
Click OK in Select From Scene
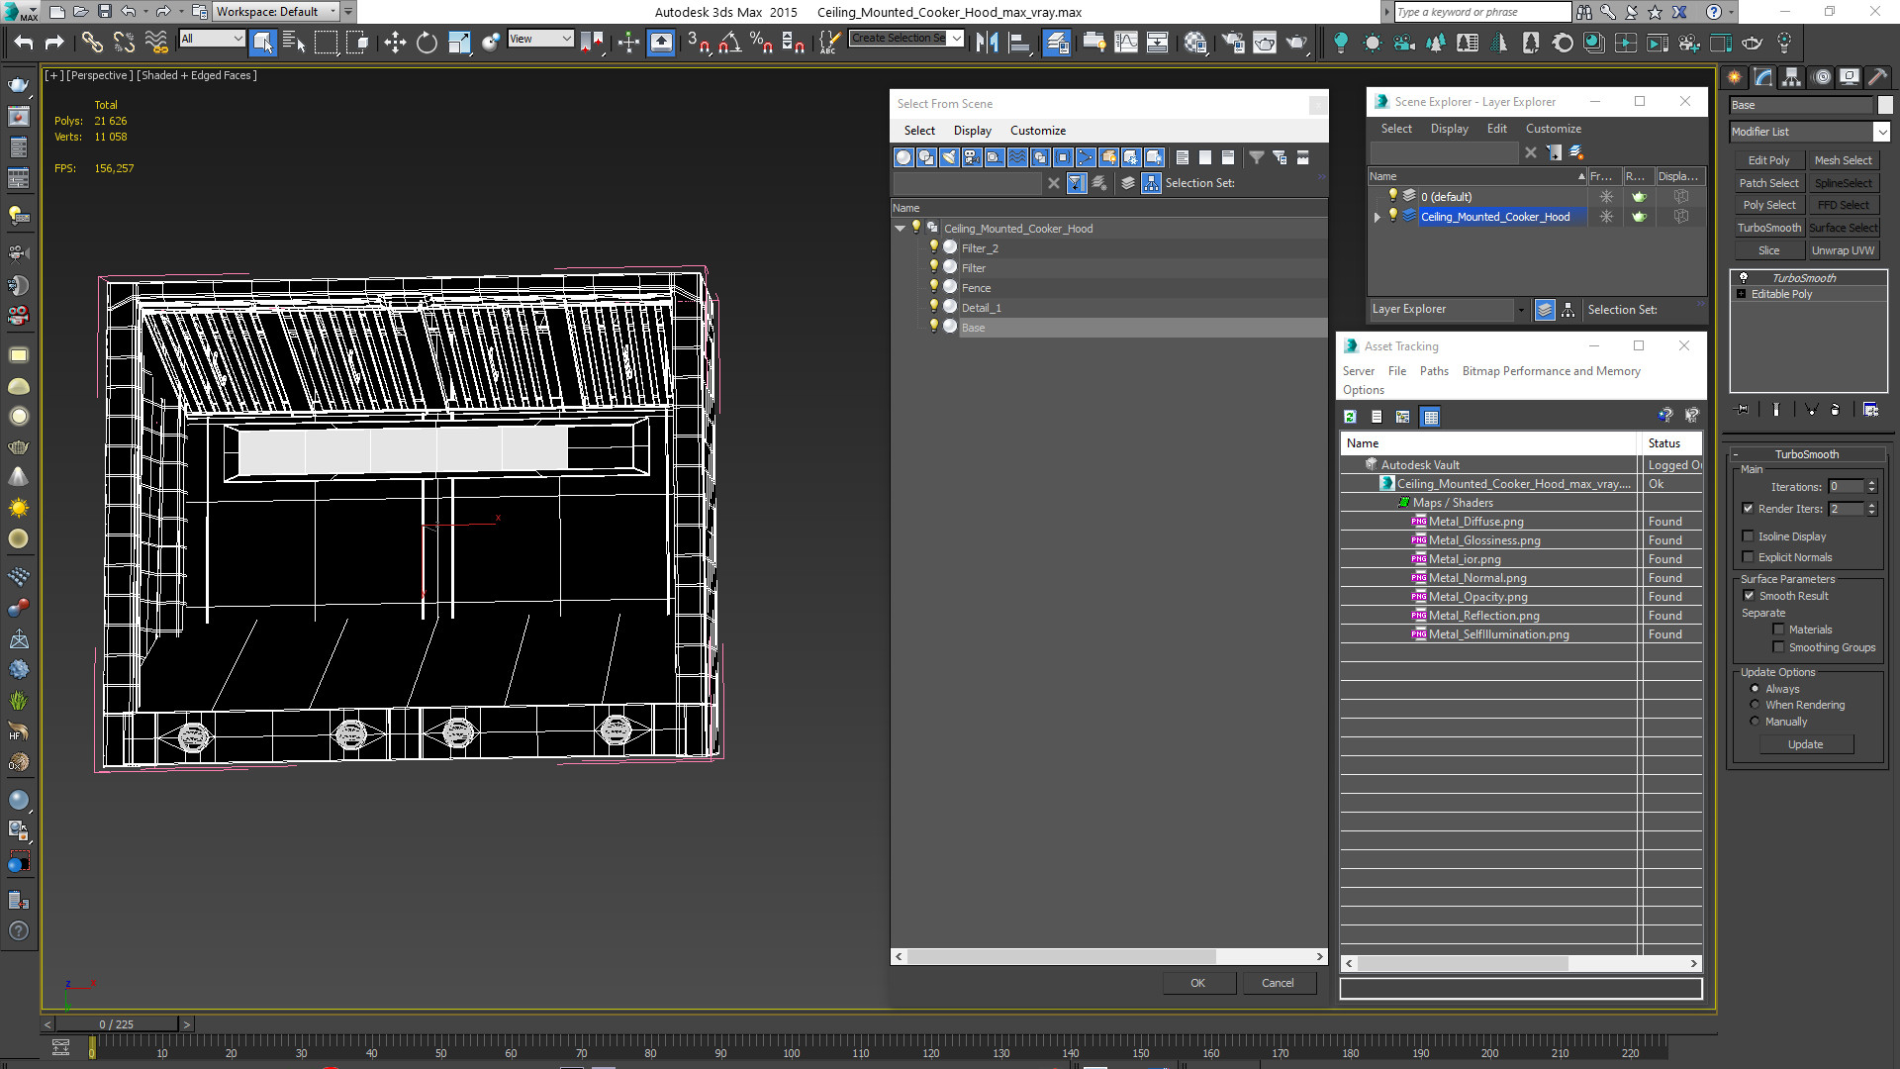[x=1197, y=983]
